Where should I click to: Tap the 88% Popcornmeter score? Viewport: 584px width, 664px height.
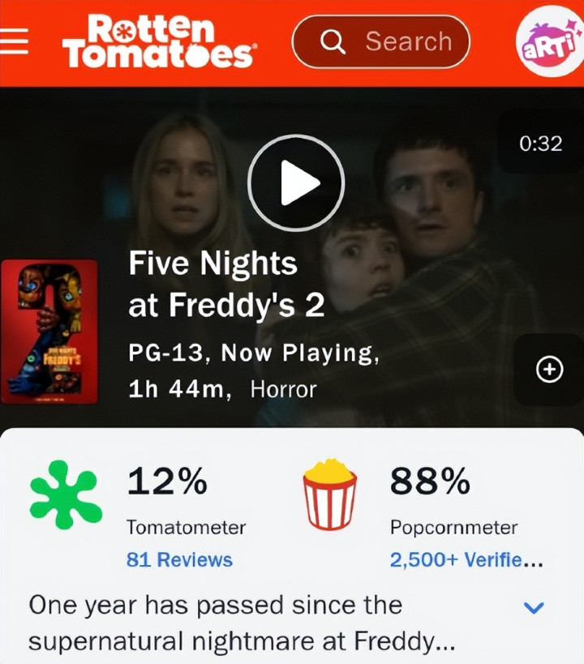coord(429,482)
